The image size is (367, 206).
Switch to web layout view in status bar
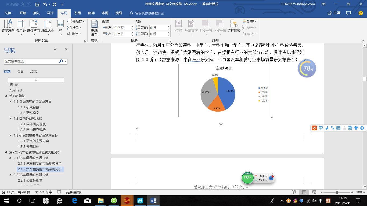tap(314, 192)
